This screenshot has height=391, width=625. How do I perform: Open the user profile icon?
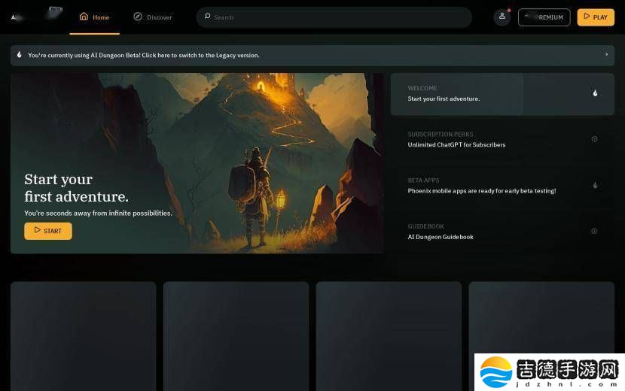click(502, 17)
